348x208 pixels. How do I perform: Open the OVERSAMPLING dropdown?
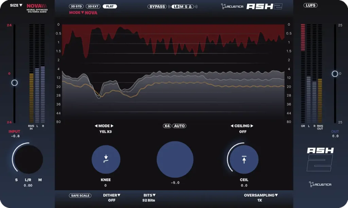coord(261,195)
